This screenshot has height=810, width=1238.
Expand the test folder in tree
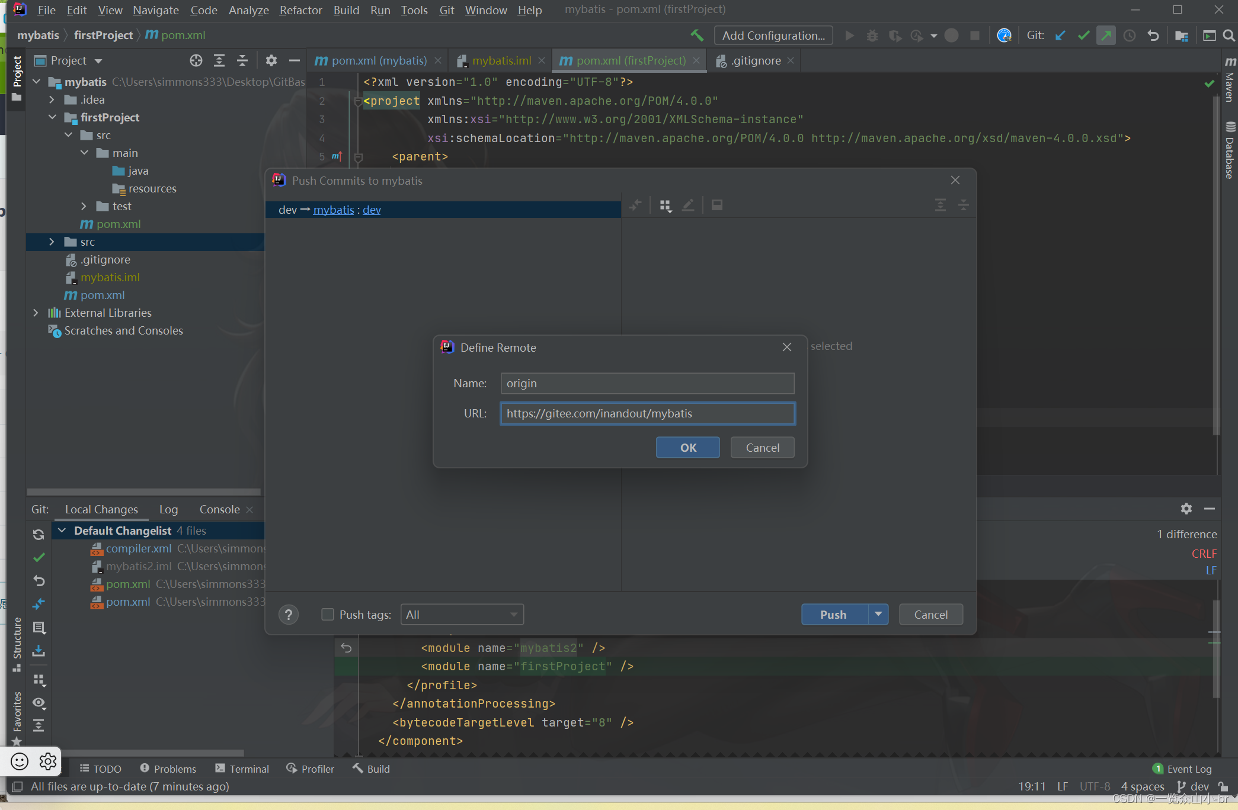[x=84, y=206]
